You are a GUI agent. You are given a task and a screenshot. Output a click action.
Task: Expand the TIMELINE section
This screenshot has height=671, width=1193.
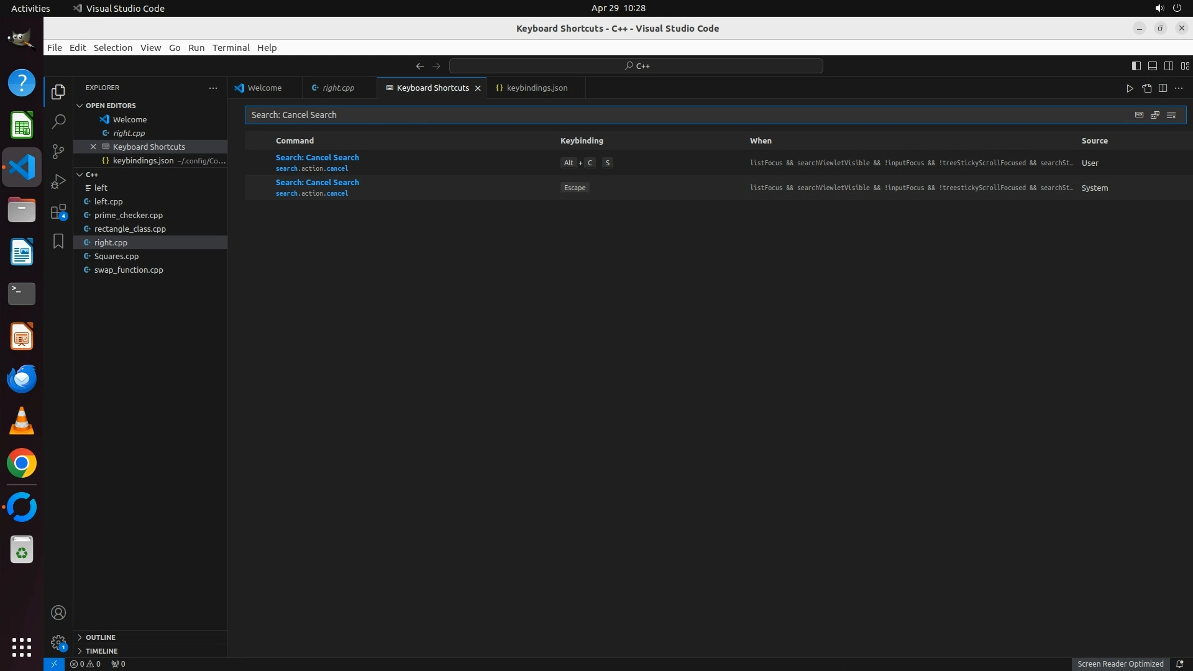click(101, 651)
